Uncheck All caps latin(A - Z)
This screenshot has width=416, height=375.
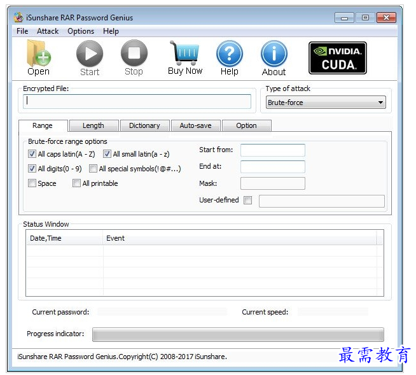coord(32,154)
